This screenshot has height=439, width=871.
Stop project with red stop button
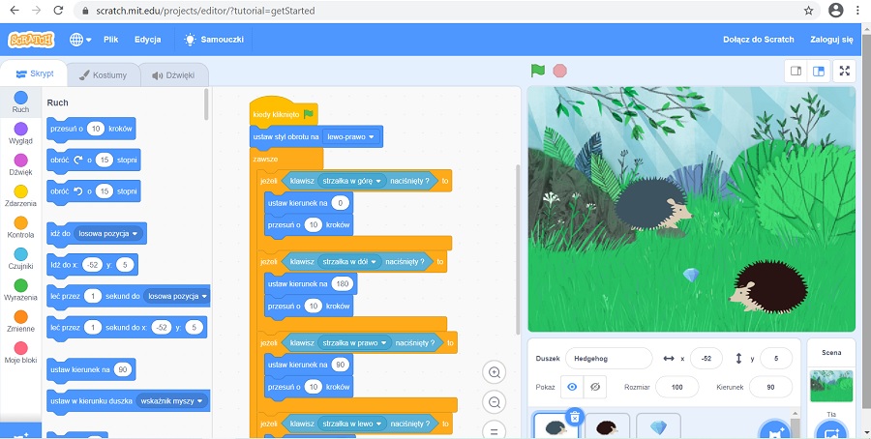(x=560, y=71)
